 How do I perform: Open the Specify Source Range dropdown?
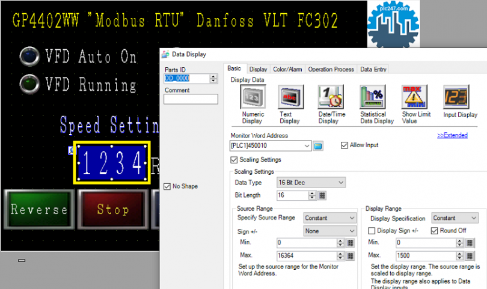(x=329, y=218)
